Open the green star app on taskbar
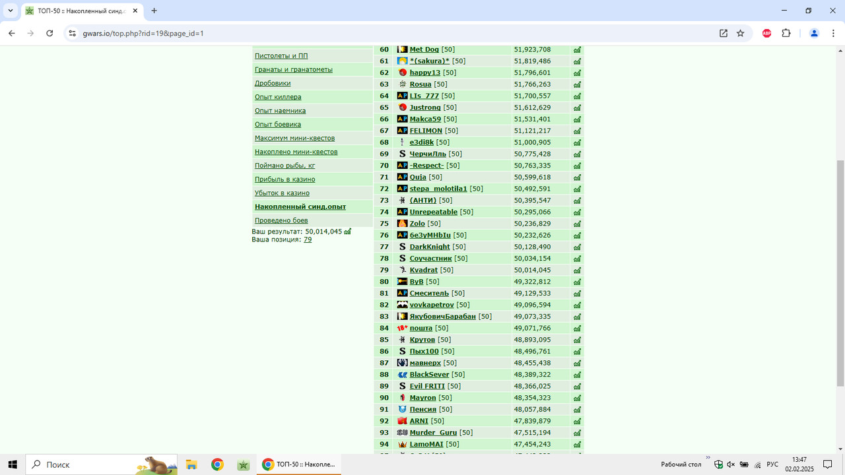The width and height of the screenshot is (845, 475). pos(244,464)
